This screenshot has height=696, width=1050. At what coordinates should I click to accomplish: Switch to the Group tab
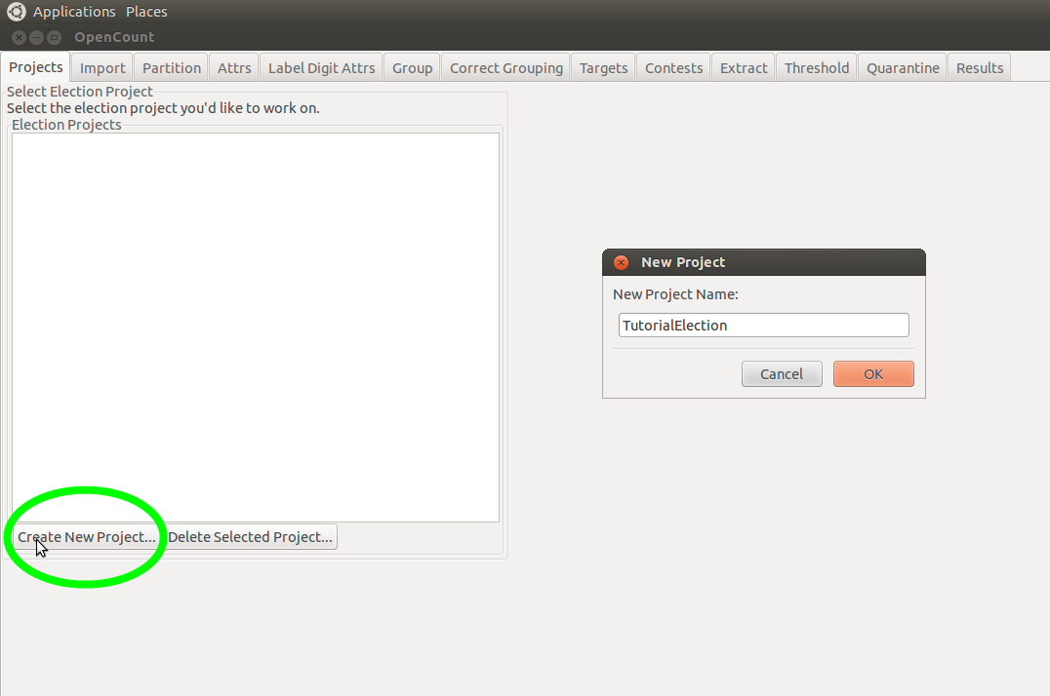413,67
